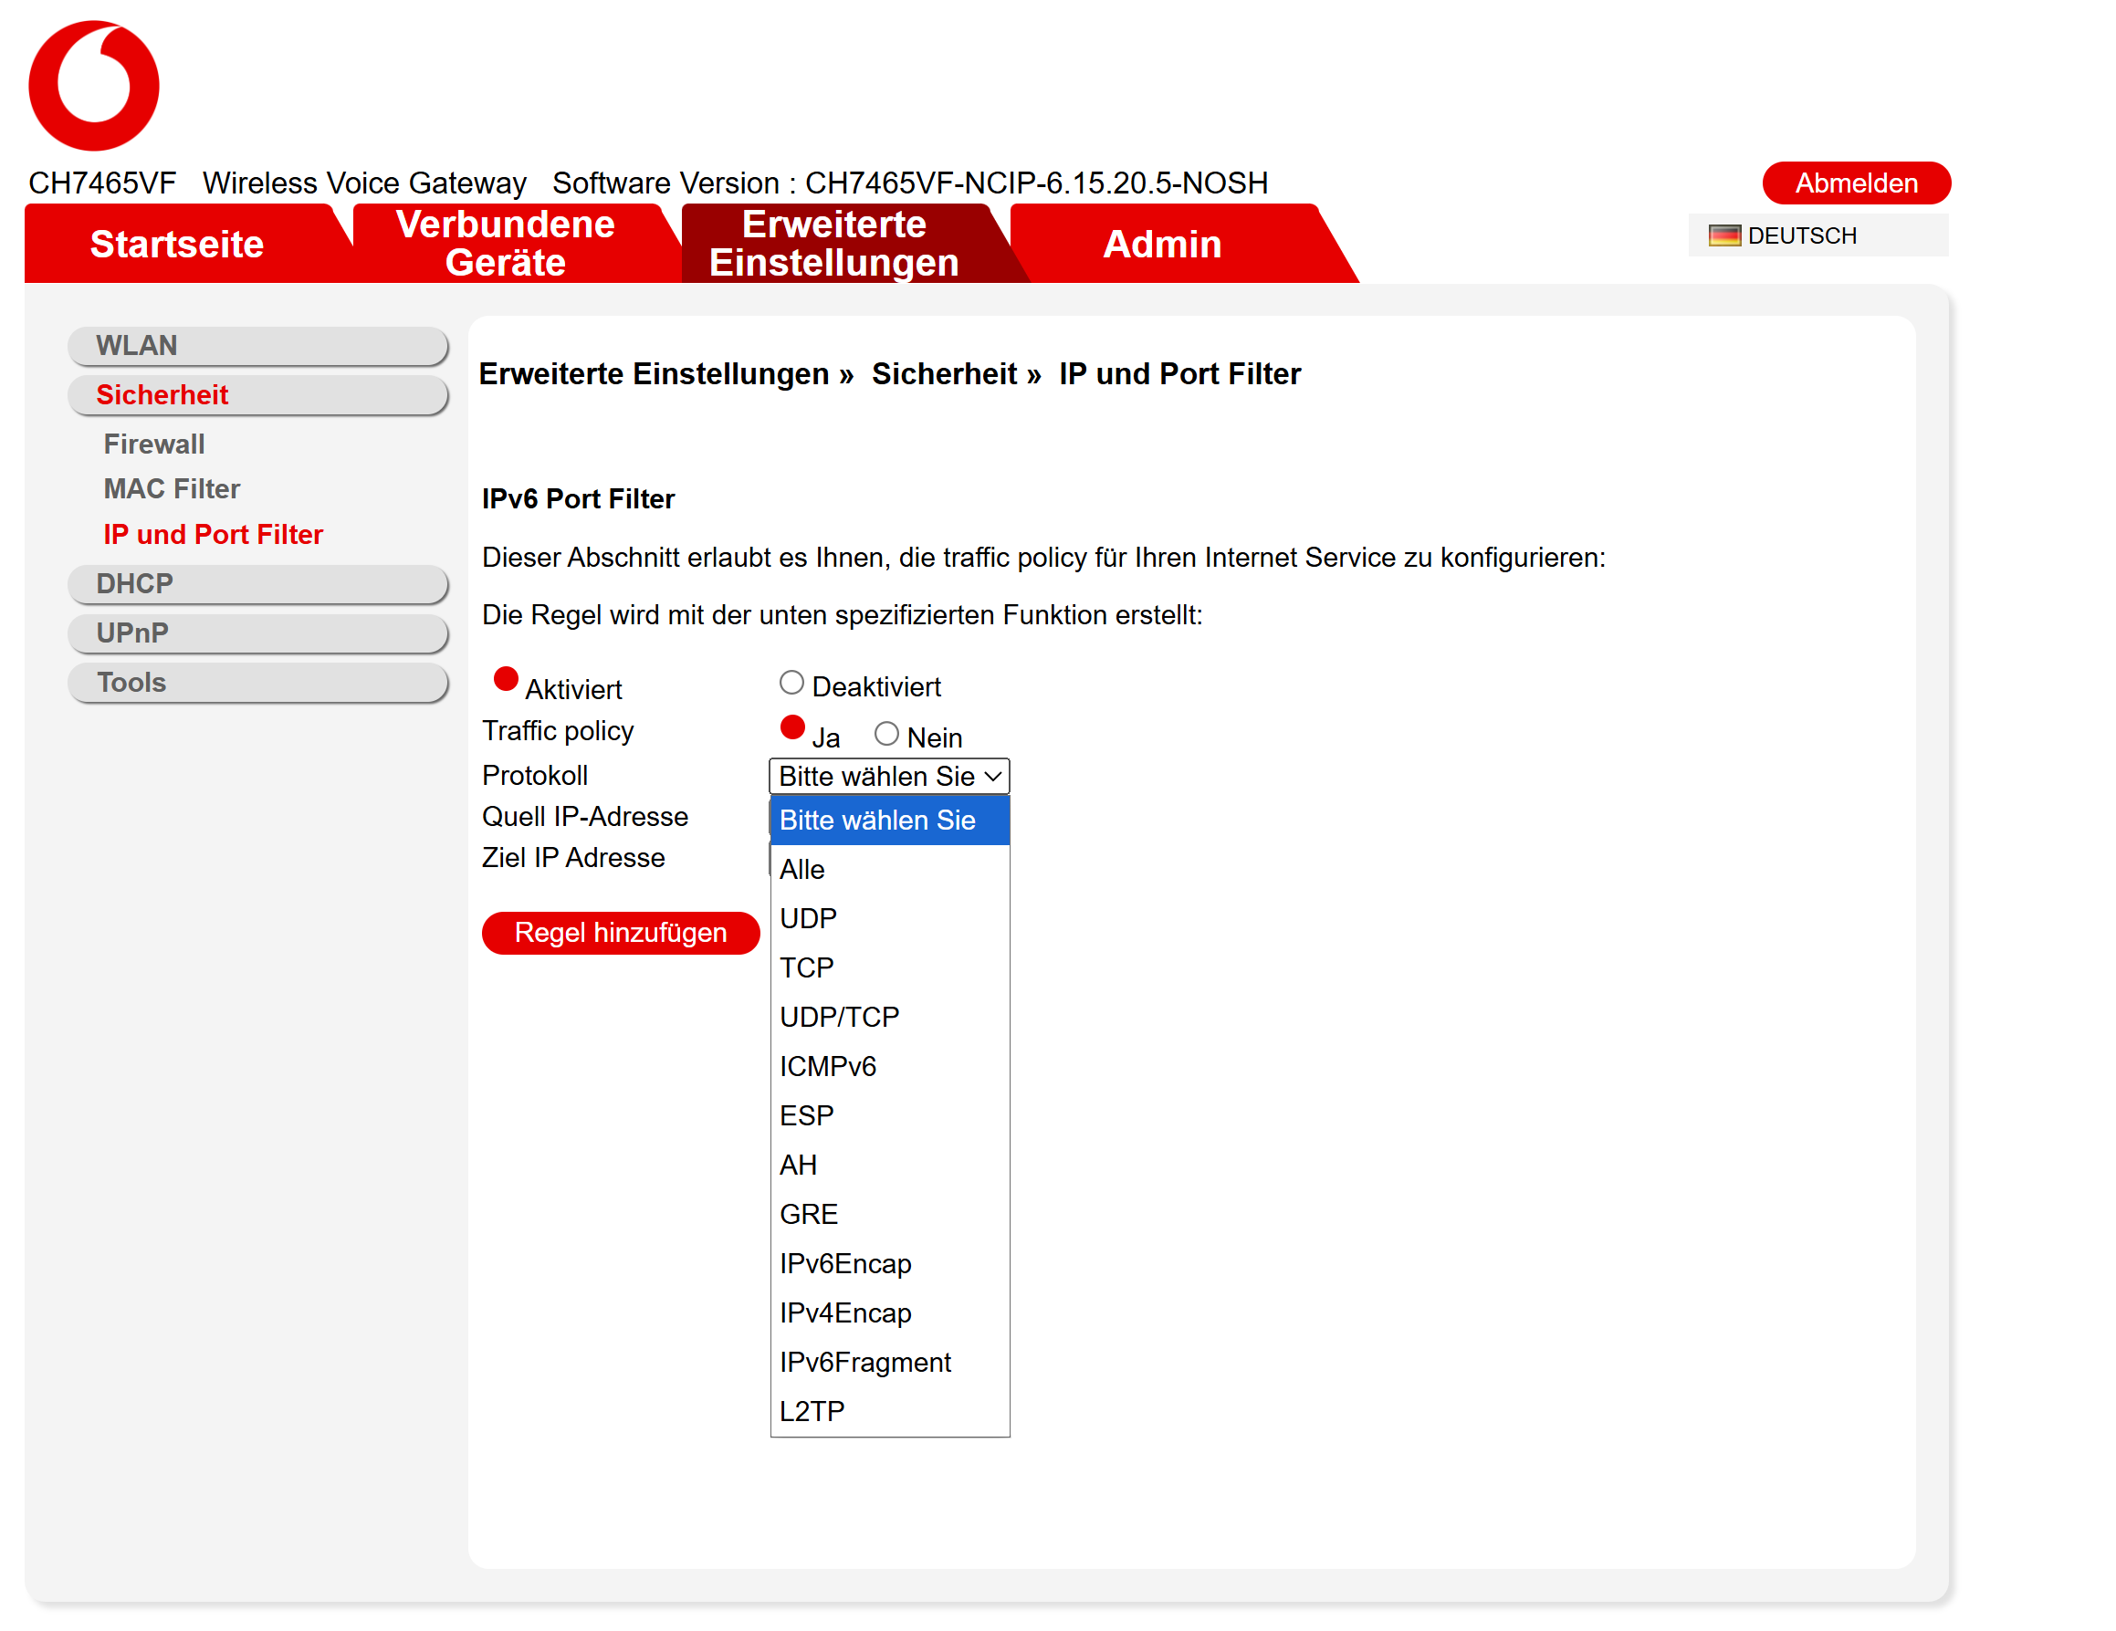
Task: Select the Deaktiviert radio button
Action: point(791,683)
